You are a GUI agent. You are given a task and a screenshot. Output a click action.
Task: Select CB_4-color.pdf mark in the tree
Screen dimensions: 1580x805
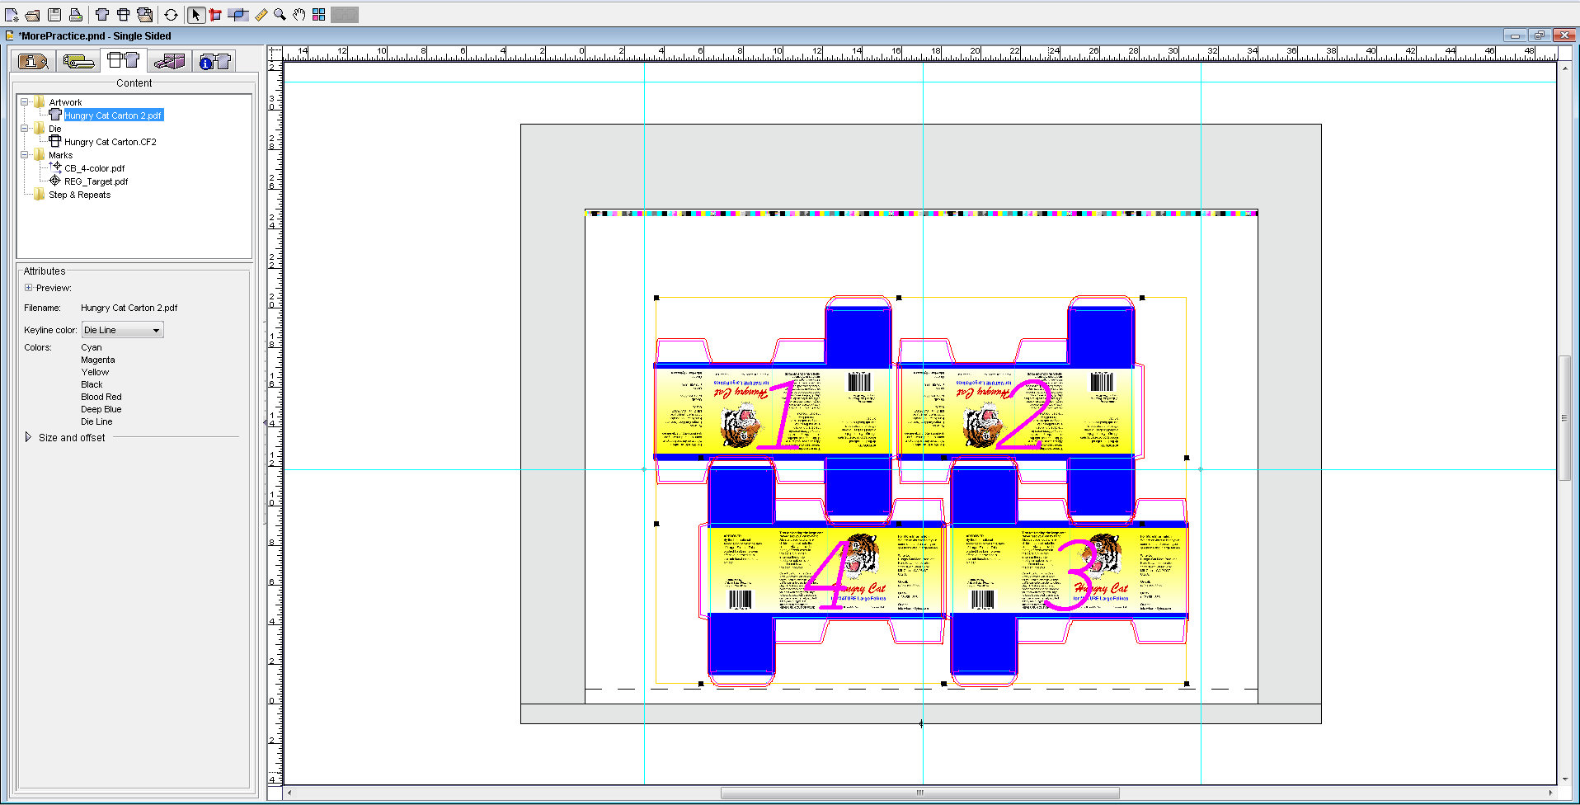95,168
